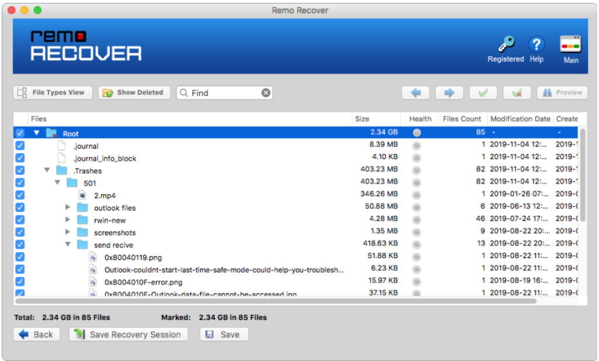Open Help using the question mark icon
The height and width of the screenshot is (361, 599).
pyautogui.click(x=536, y=43)
